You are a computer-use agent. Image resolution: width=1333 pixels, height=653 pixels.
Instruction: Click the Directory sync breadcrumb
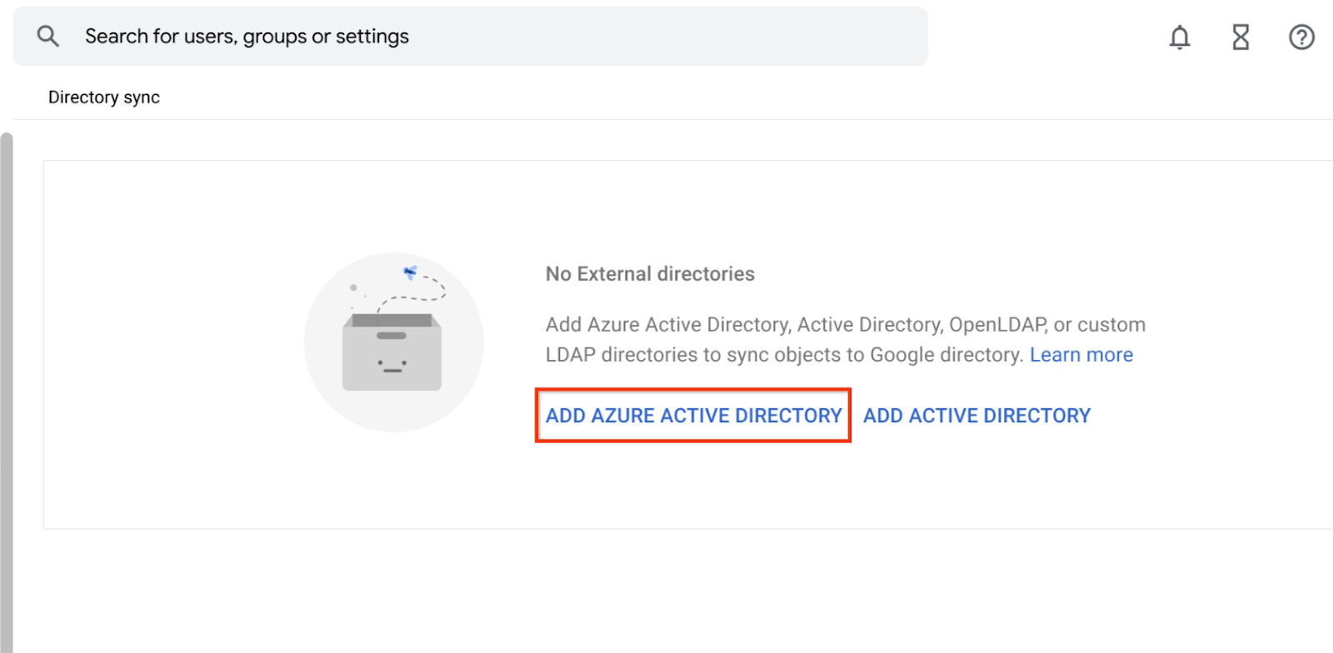[104, 97]
